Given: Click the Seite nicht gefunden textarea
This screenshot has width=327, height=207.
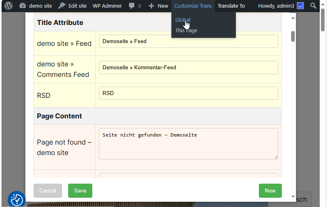Looking at the screenshot, I should [188, 143].
